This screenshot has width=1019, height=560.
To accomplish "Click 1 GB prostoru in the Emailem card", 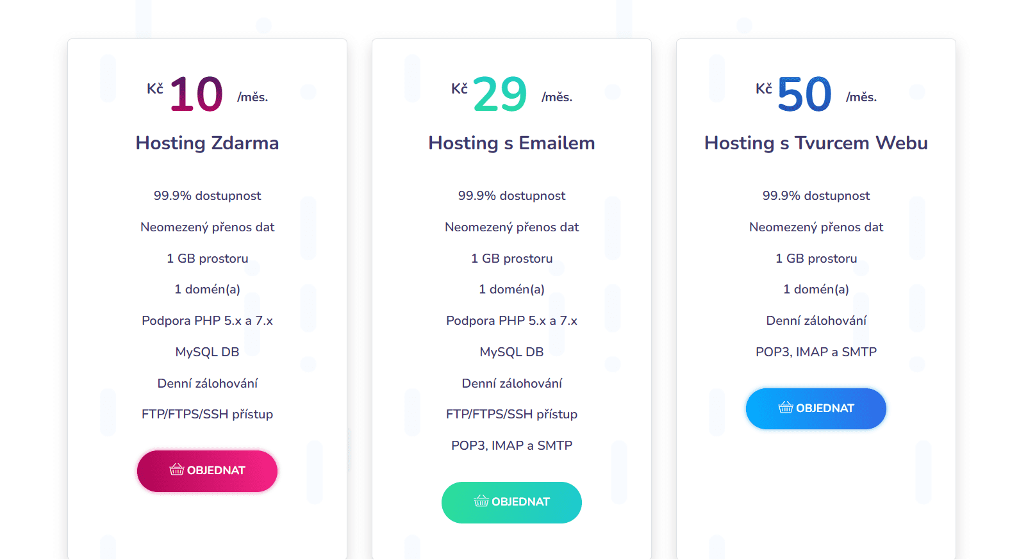I will coord(511,259).
